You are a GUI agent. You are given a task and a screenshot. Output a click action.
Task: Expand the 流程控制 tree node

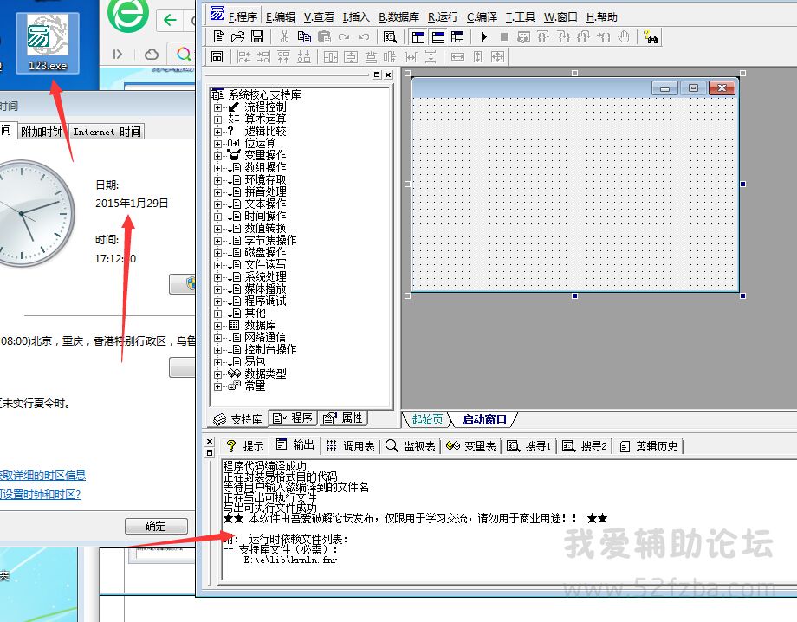point(218,107)
